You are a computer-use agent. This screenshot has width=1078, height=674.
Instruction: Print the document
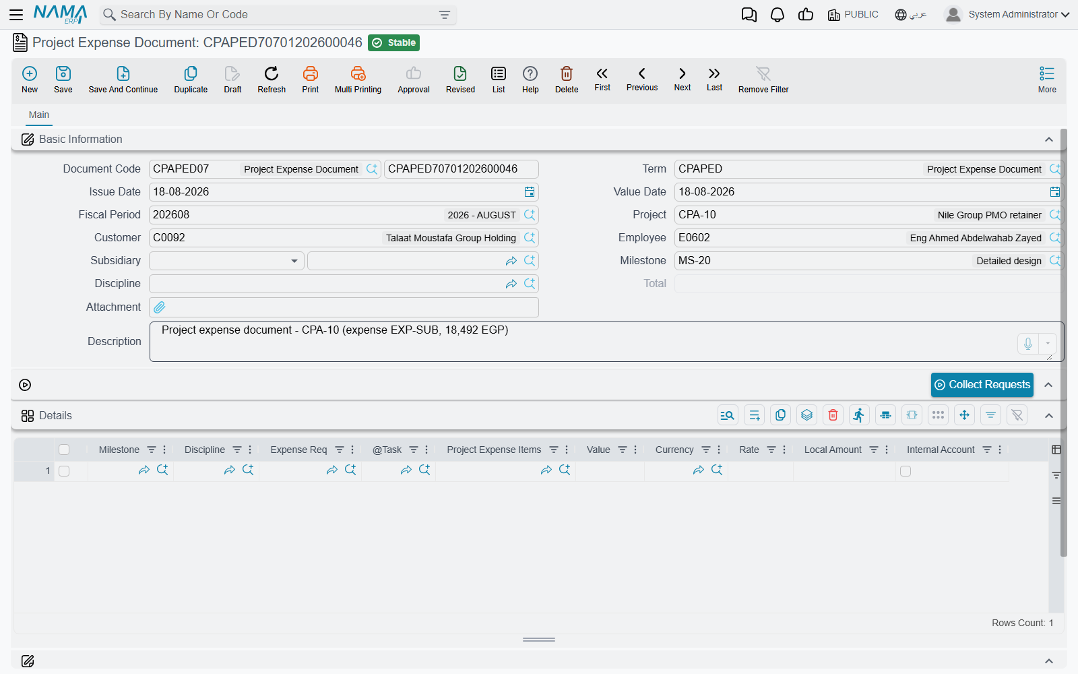click(311, 80)
